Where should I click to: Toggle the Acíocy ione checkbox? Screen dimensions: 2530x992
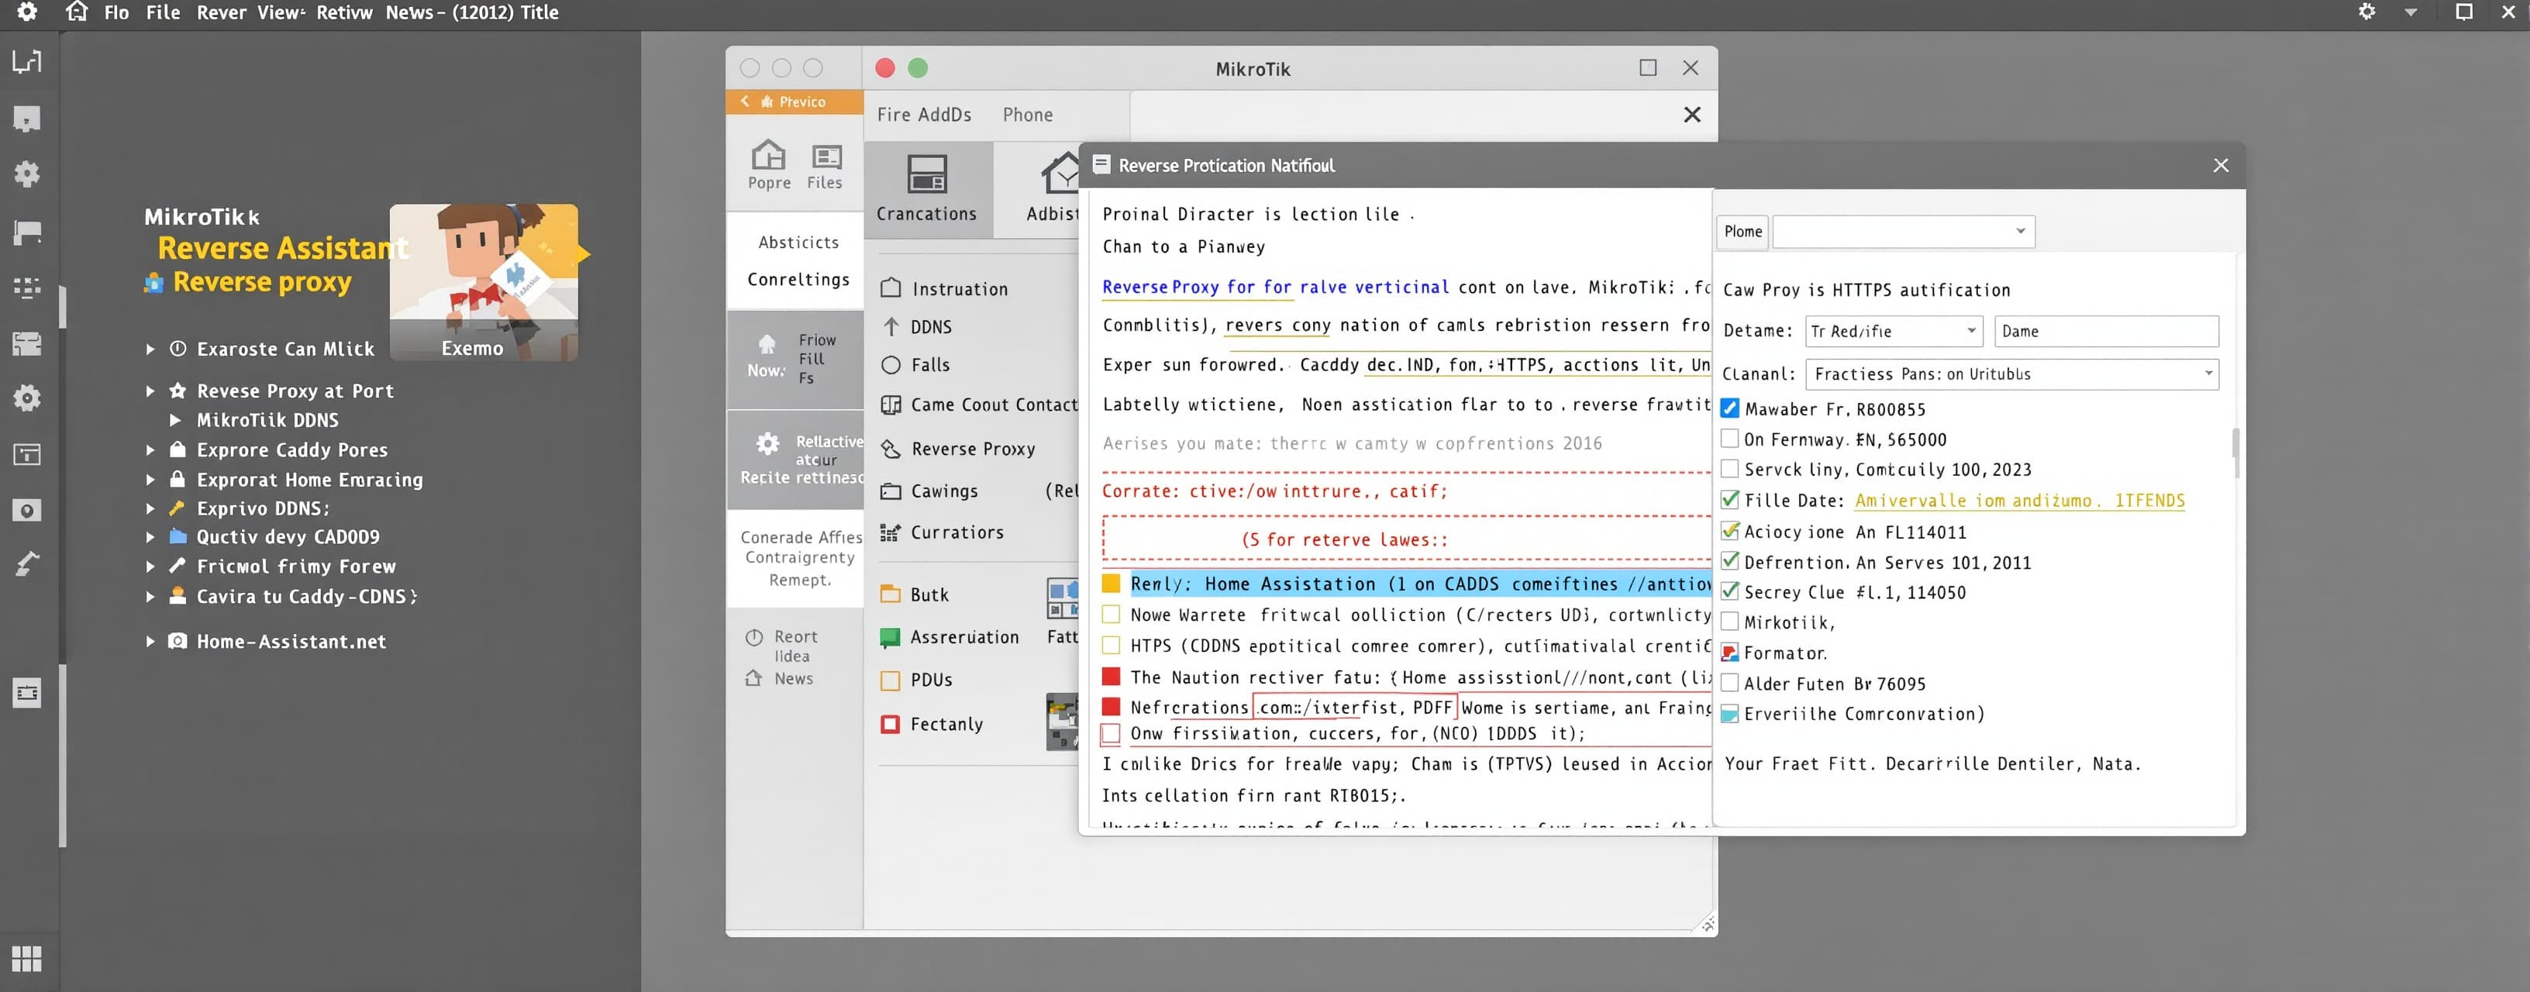[x=1729, y=530]
